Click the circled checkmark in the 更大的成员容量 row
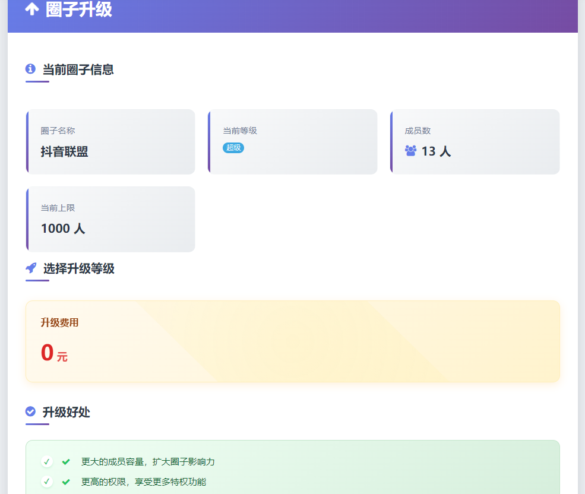Viewport: 585px width, 494px height. (47, 461)
